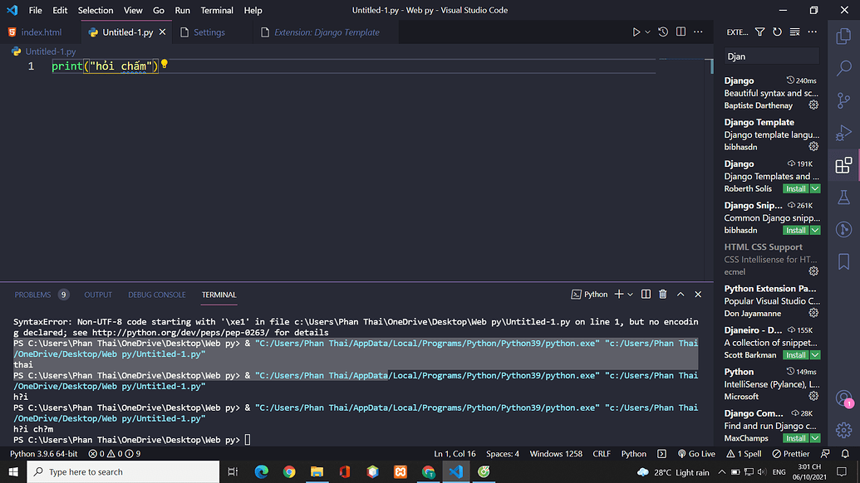
Task: Open Manage gear in activity bar
Action: [x=843, y=430]
